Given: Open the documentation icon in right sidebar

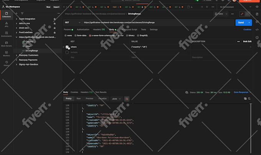Looking at the screenshot, I should click(x=257, y=14).
